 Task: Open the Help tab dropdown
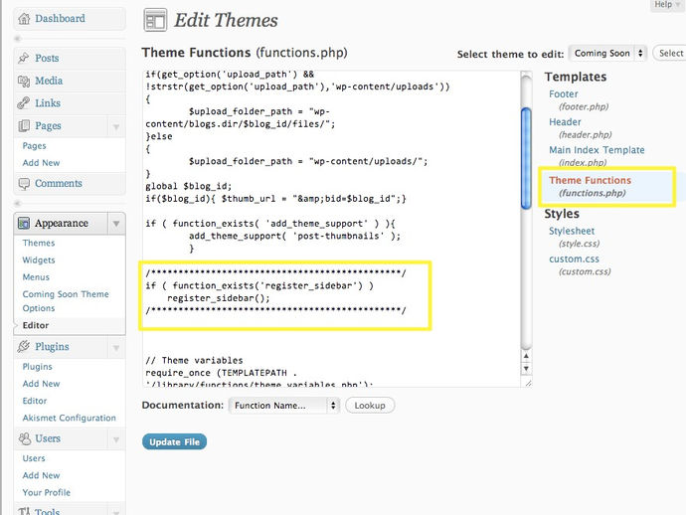(x=666, y=5)
